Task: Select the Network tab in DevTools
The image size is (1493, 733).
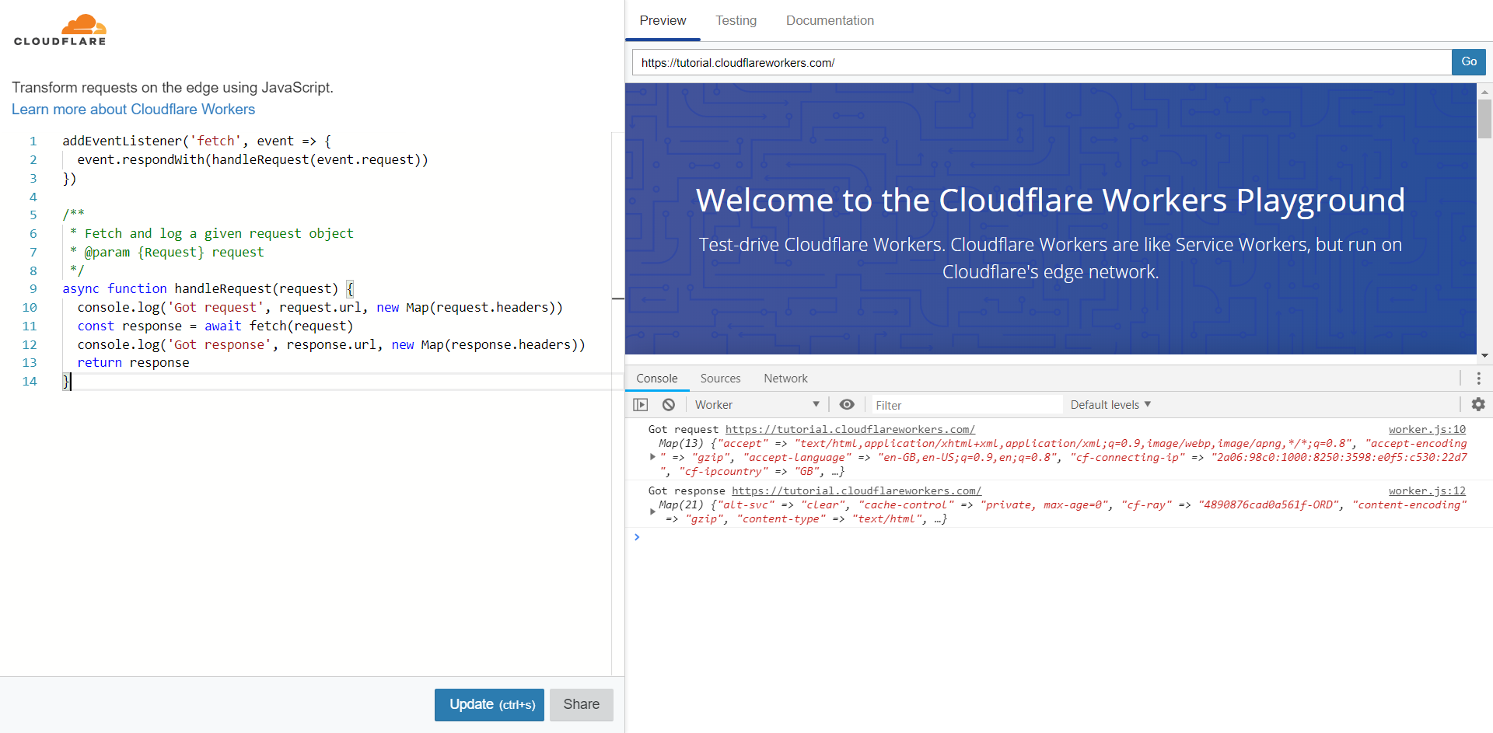Action: click(785, 378)
